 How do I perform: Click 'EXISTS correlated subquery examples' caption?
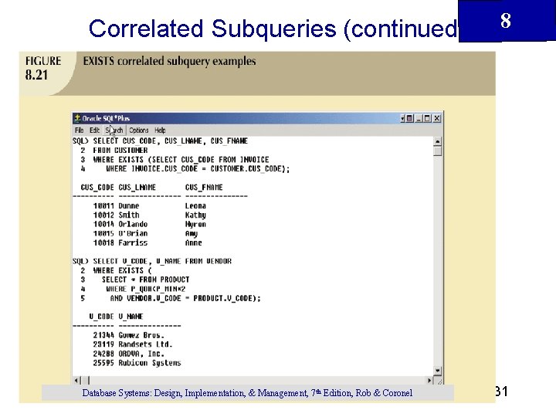click(x=169, y=61)
